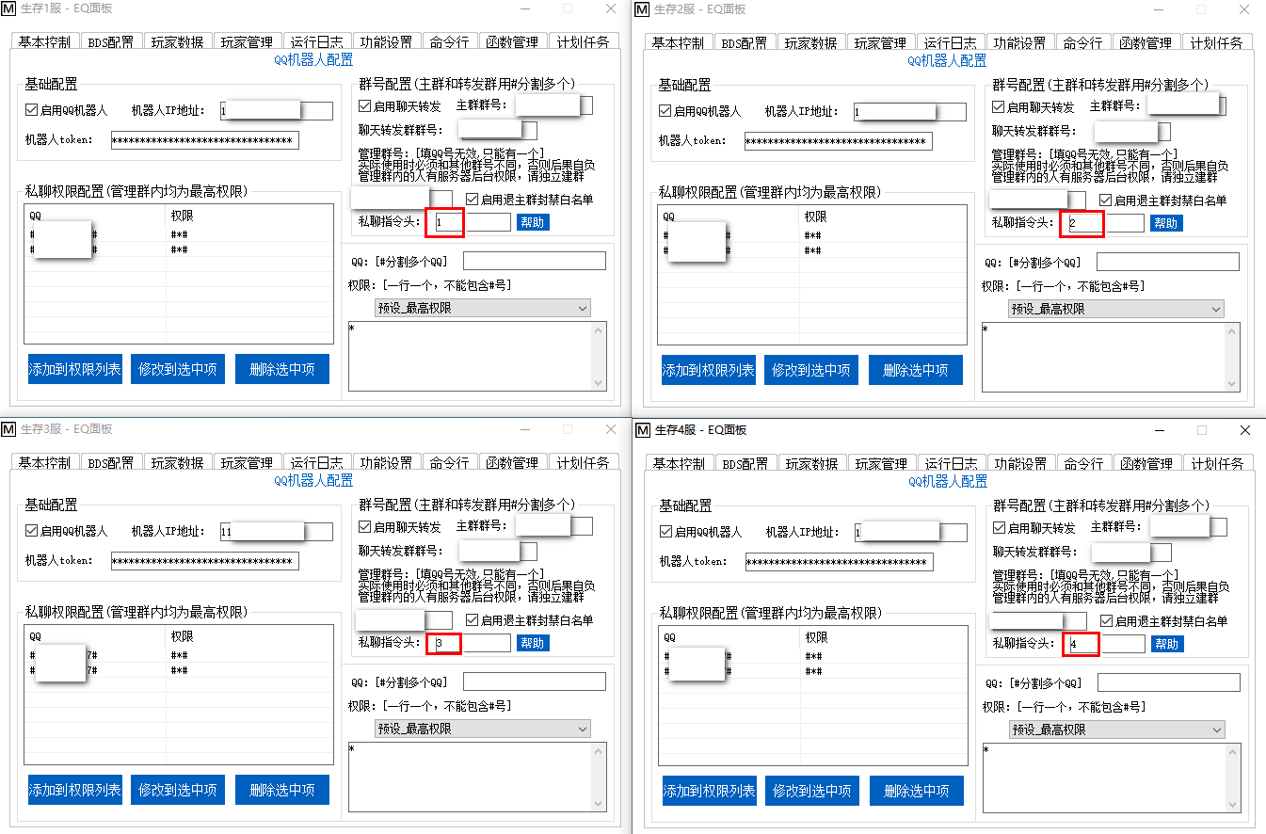
Task: Toggle 启用退主群封禁白名单 checkbox in 生存1服 window
Action: pos(473,200)
